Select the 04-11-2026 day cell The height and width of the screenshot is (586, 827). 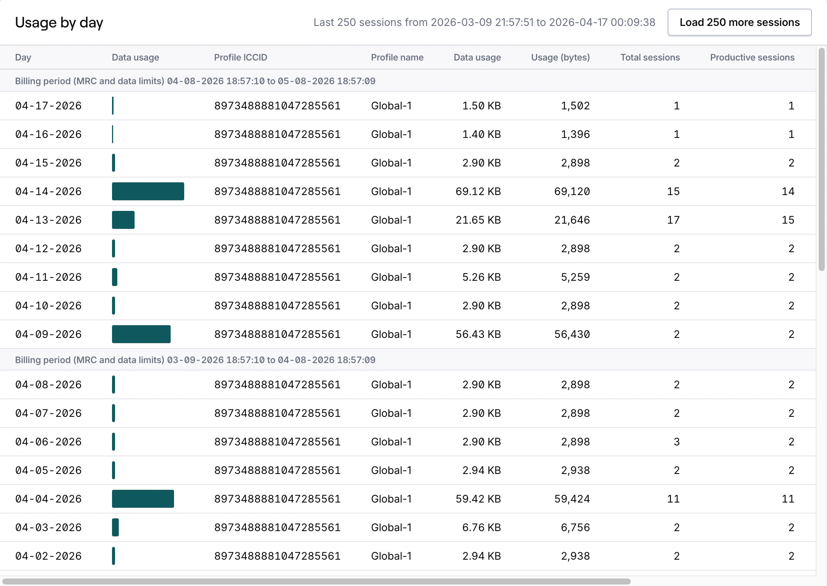[x=48, y=277]
